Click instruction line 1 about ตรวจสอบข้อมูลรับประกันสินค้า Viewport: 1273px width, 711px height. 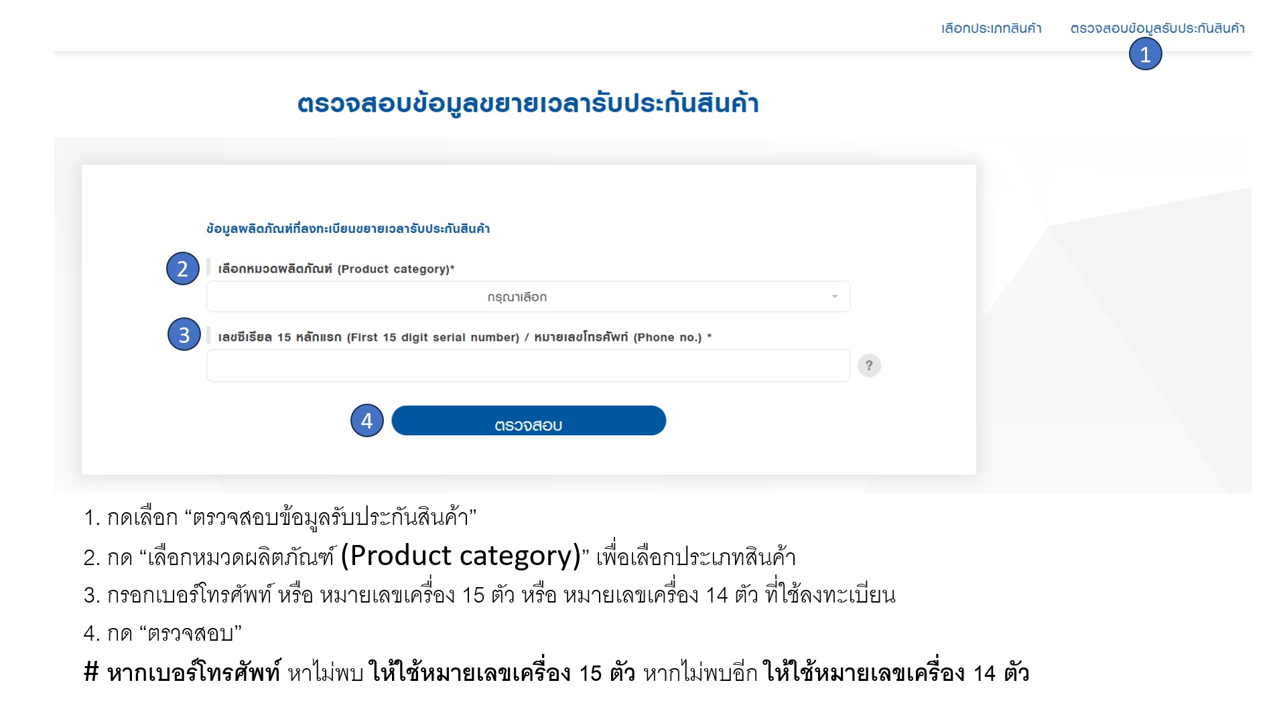(280, 518)
